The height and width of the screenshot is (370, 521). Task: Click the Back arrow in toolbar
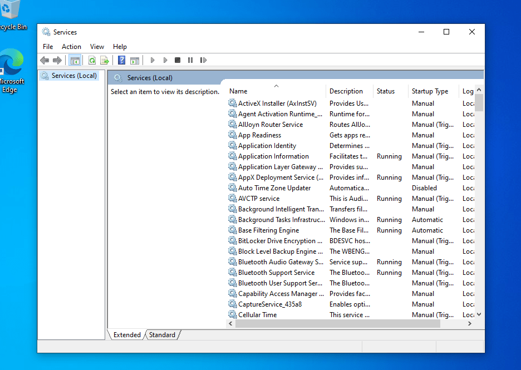(x=45, y=60)
